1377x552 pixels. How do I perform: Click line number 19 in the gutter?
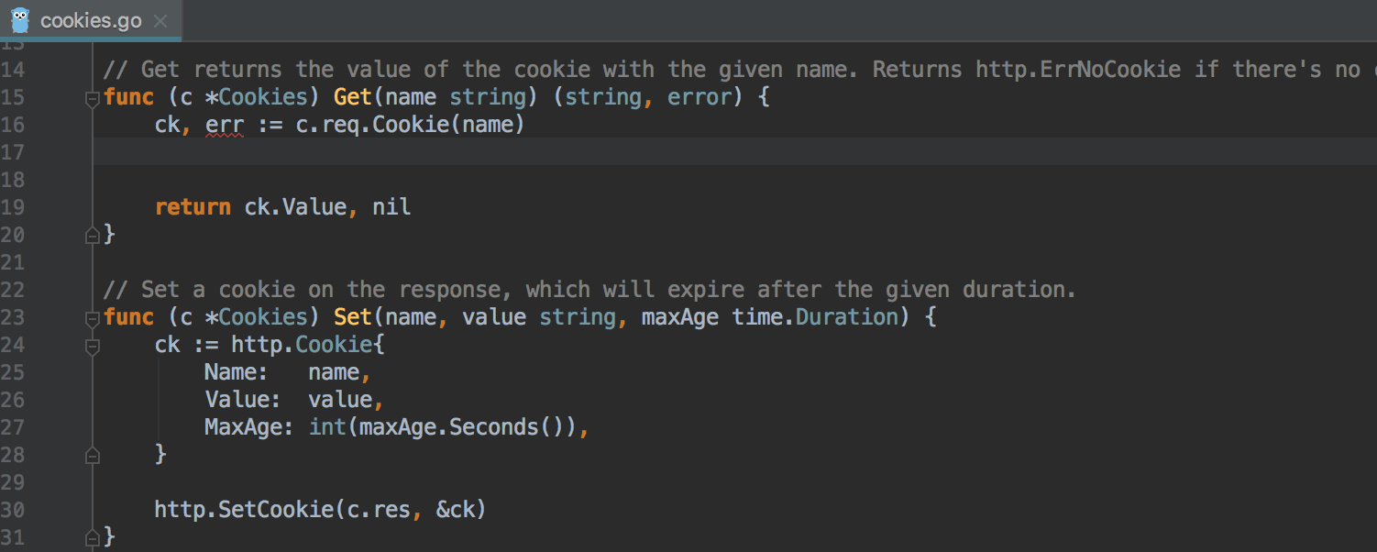point(14,207)
